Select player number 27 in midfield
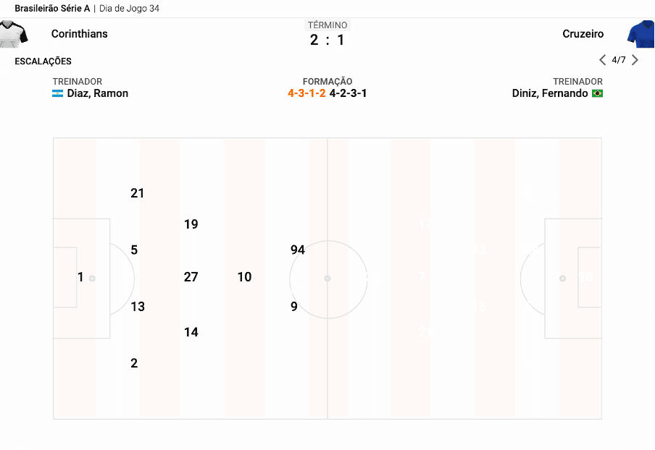655x450 pixels. coord(191,277)
